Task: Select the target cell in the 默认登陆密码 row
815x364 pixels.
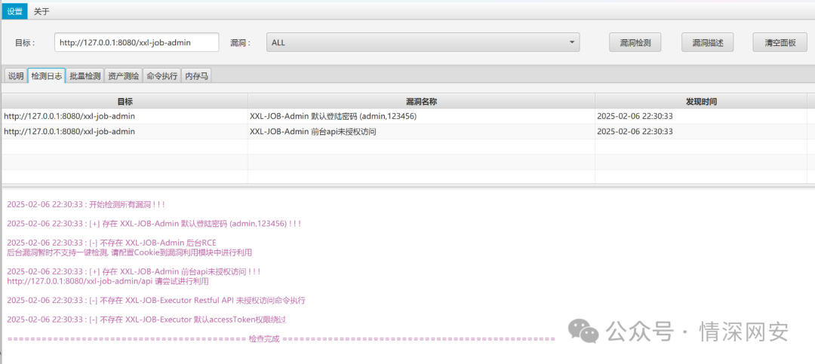Action: (x=125, y=116)
